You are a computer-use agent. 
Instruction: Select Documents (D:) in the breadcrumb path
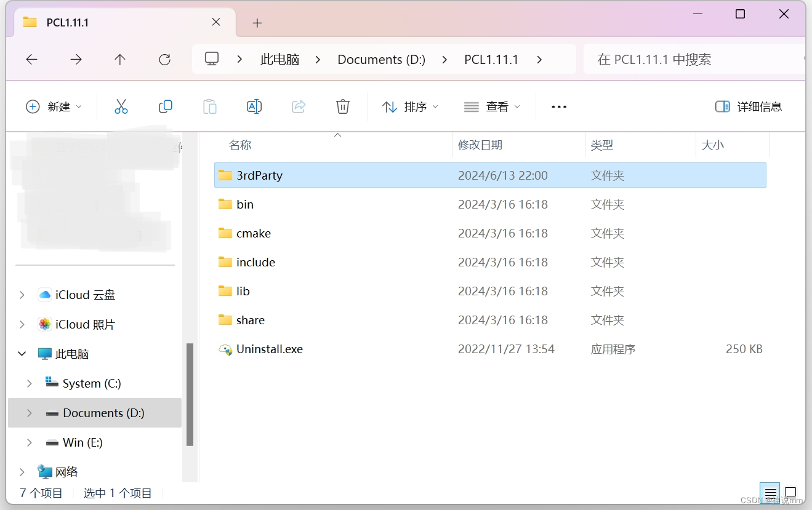pyautogui.click(x=381, y=59)
